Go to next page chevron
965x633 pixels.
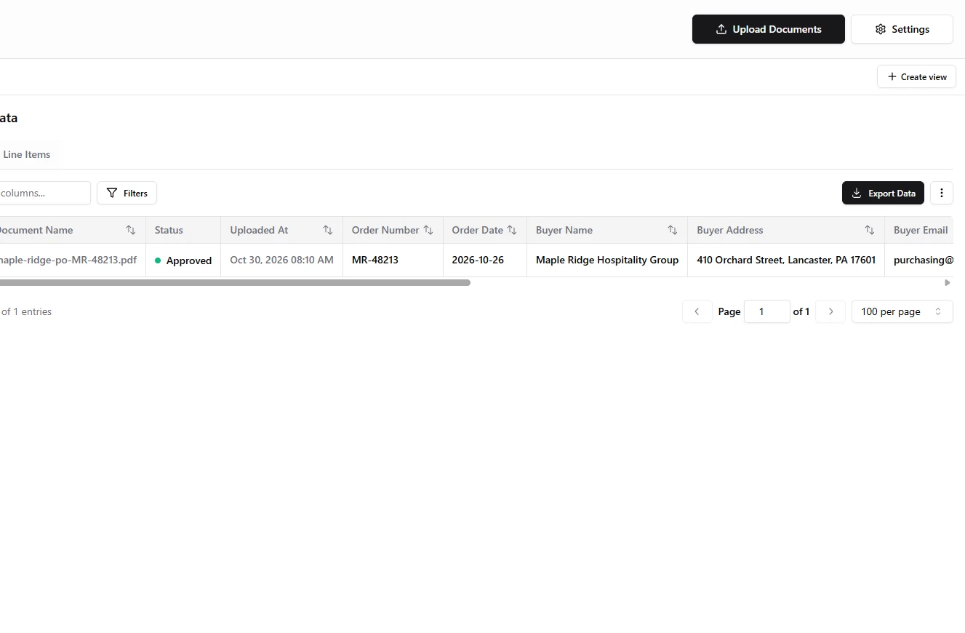click(830, 311)
